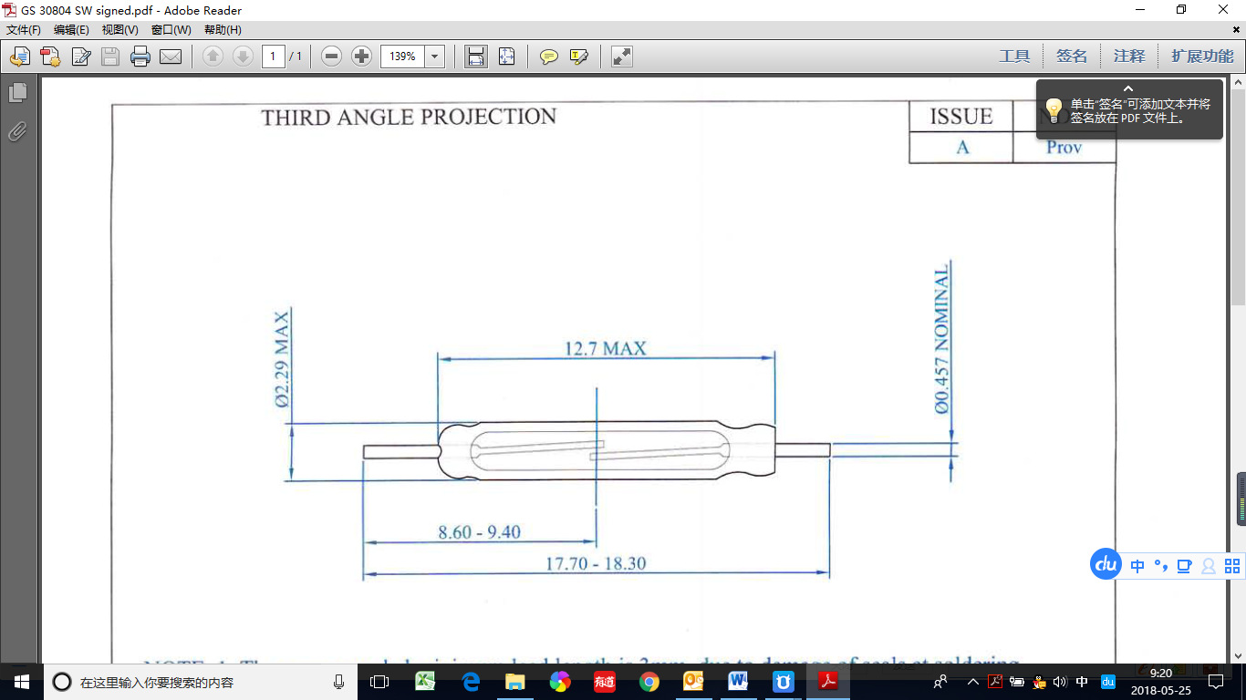The image size is (1246, 700).
Task: Send file by email using envelope icon
Action: pyautogui.click(x=171, y=57)
